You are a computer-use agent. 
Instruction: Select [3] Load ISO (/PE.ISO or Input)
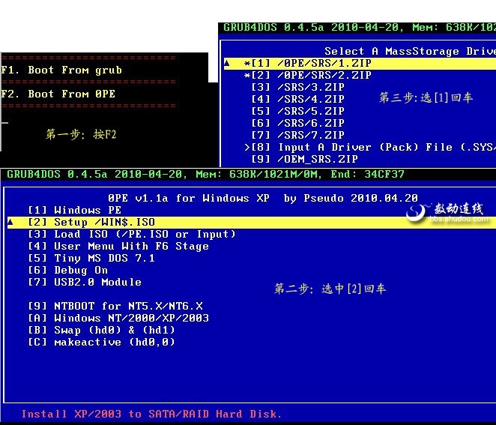132,234
